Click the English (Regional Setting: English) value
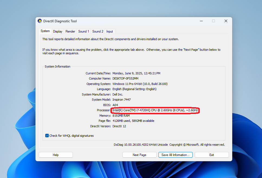Viewport: 262px width, 178px height. (x=134, y=89)
